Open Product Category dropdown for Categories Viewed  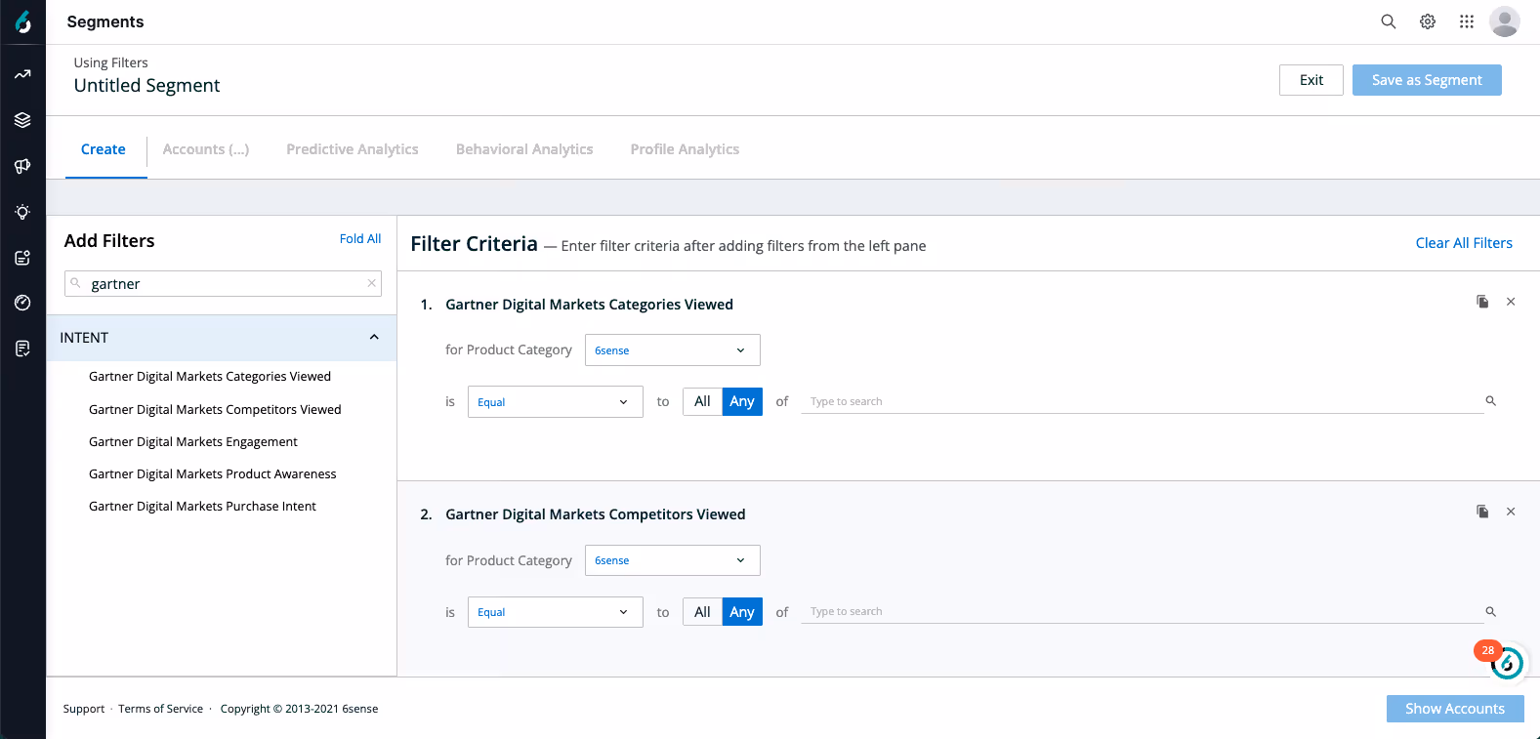673,350
